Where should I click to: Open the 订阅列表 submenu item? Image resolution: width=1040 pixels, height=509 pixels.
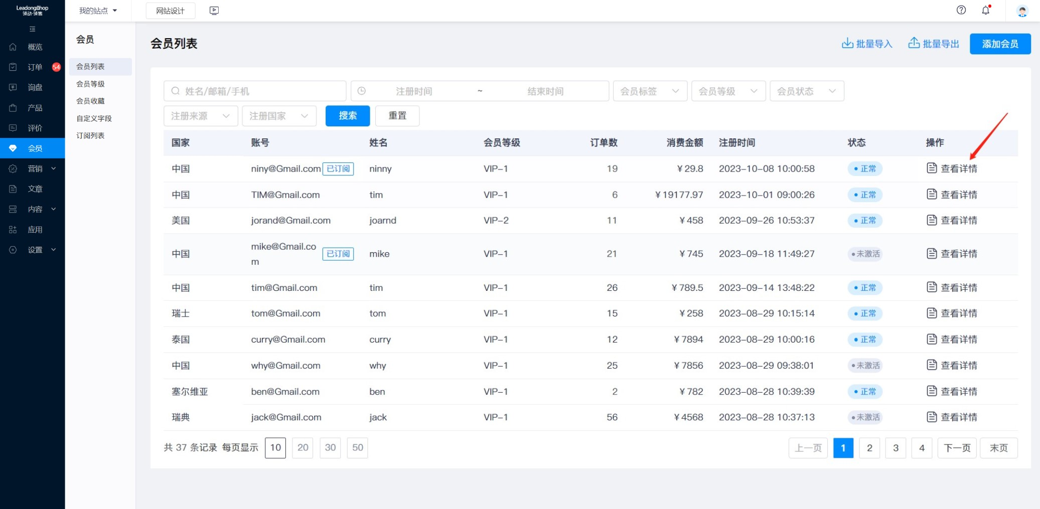pyautogui.click(x=90, y=135)
